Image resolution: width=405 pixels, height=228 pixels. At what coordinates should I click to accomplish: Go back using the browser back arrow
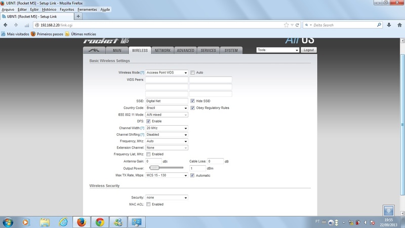pyautogui.click(x=6, y=25)
